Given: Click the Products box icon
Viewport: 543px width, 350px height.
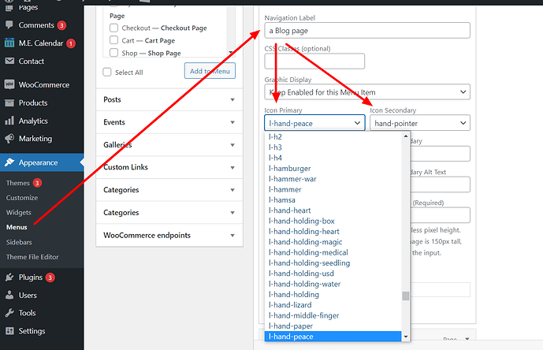Looking at the screenshot, I should [x=9, y=102].
